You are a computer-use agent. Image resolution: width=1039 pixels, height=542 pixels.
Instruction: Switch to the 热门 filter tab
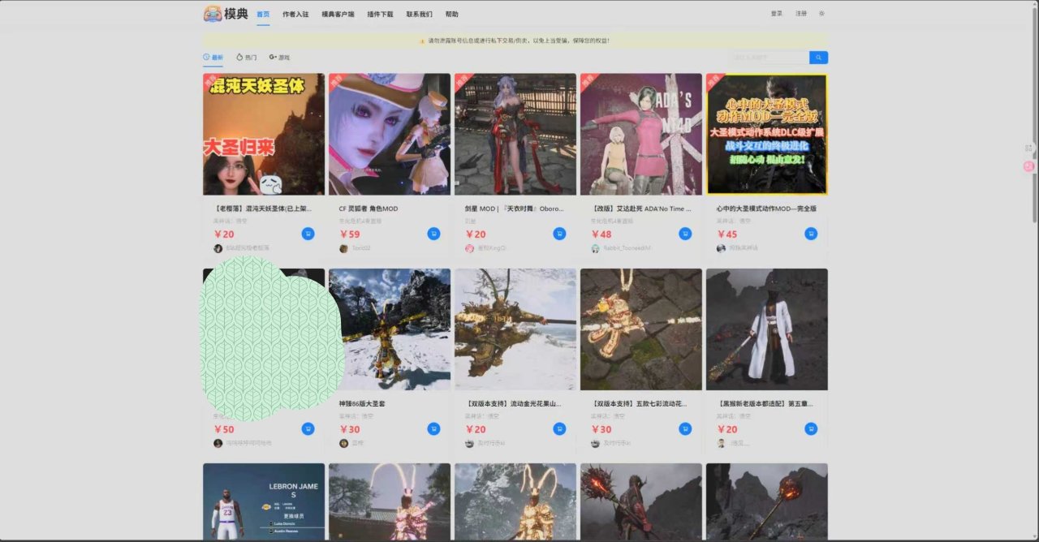(x=246, y=58)
